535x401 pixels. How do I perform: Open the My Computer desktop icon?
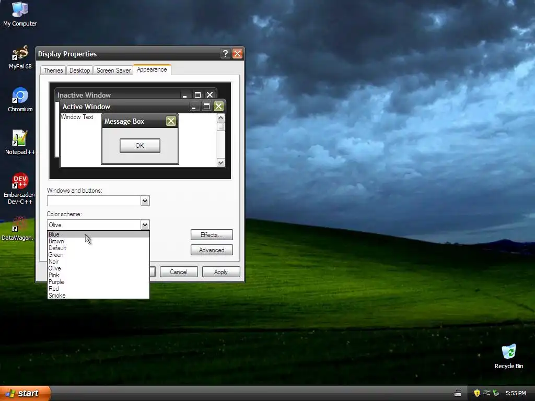[20, 14]
